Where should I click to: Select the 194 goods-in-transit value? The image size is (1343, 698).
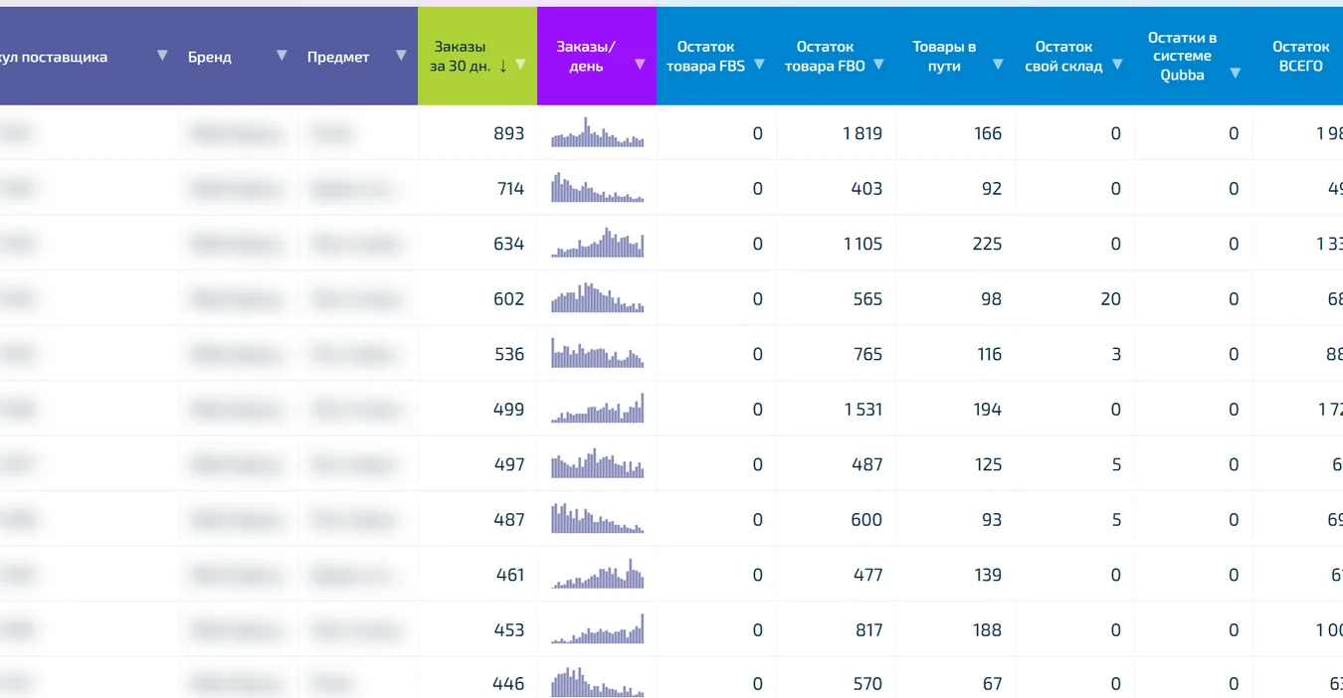[987, 409]
